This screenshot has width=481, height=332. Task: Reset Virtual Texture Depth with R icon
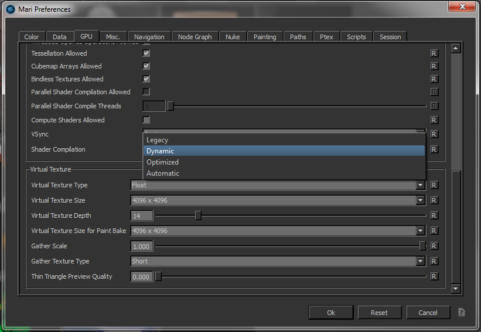coord(434,216)
